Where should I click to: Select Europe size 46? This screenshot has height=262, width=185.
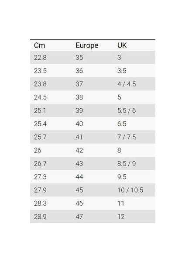click(x=79, y=203)
